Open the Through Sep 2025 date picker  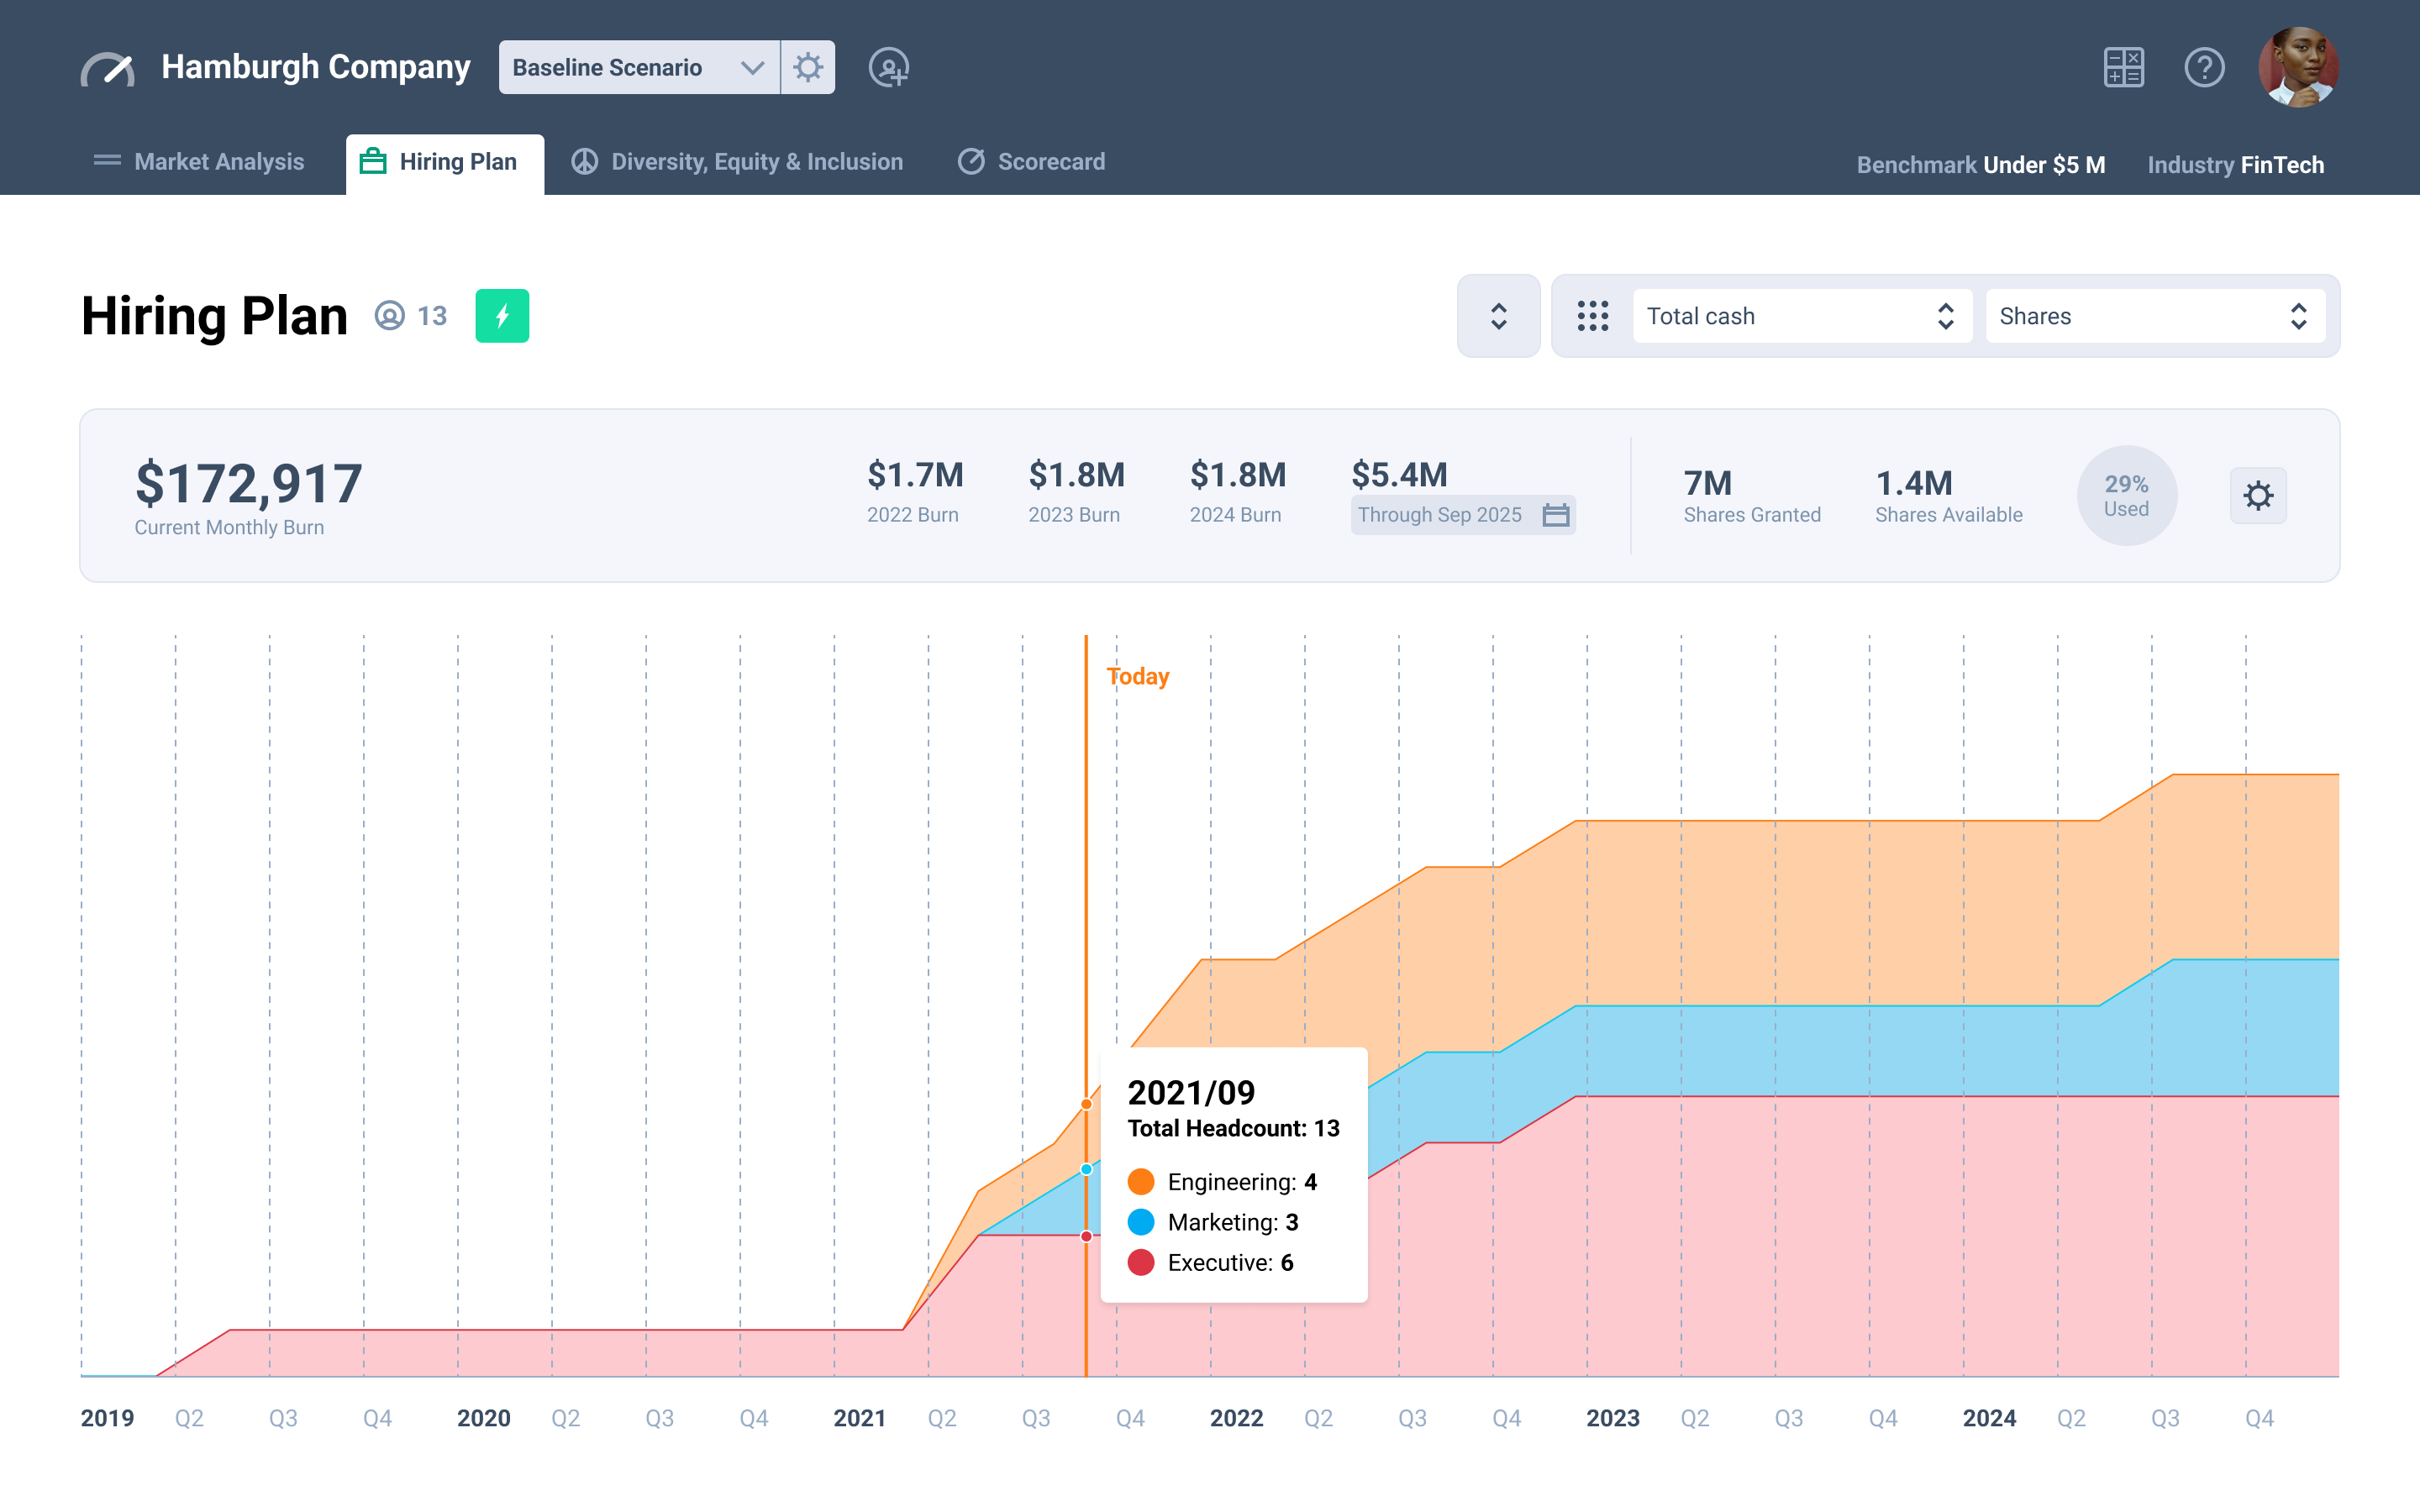1463,515
